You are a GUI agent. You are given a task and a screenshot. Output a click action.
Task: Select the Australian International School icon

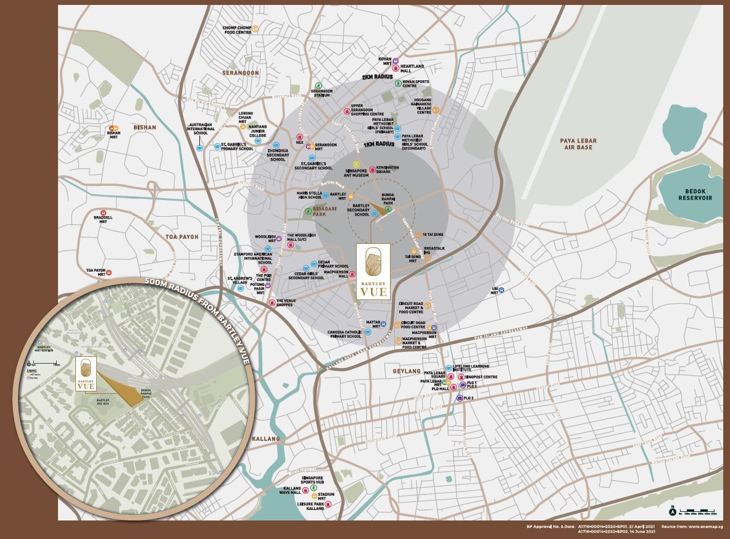(x=199, y=148)
